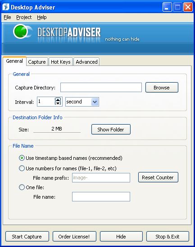Image resolution: width=195 pixels, height=247 pixels.
Task: Click the Browse button for capture directory
Action: [162, 88]
